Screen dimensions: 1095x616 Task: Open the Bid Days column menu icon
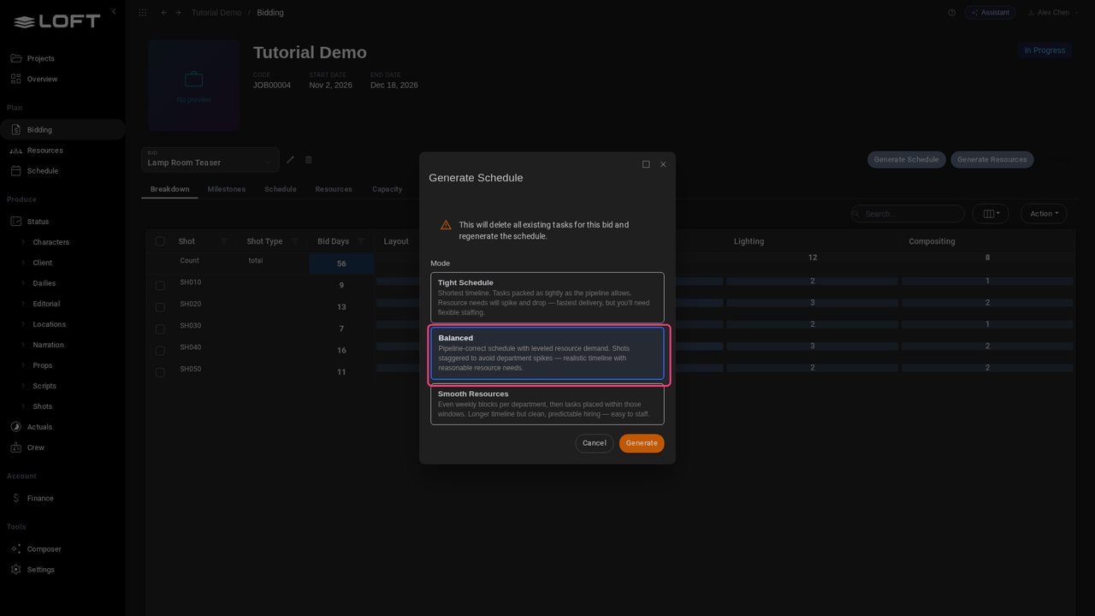pos(361,241)
